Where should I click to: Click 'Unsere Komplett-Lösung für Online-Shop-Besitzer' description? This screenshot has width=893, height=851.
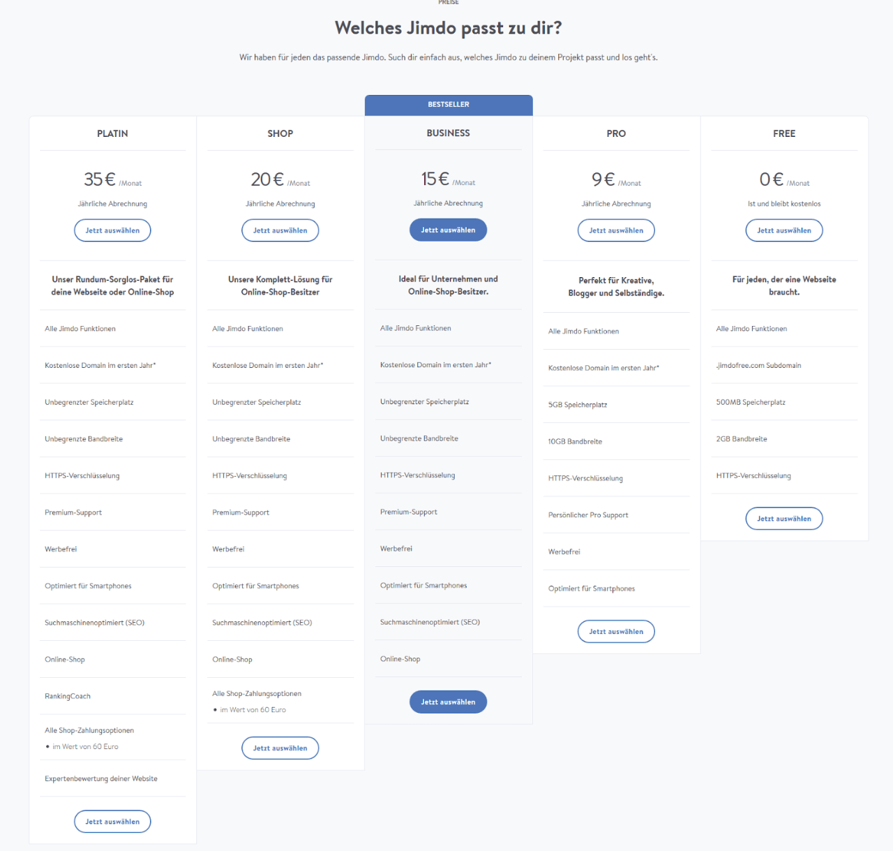(x=280, y=286)
